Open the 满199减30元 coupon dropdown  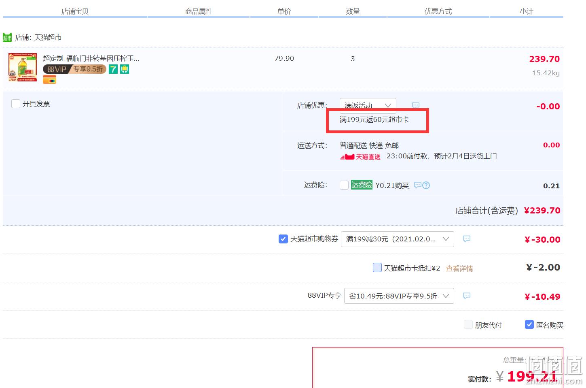click(x=398, y=239)
